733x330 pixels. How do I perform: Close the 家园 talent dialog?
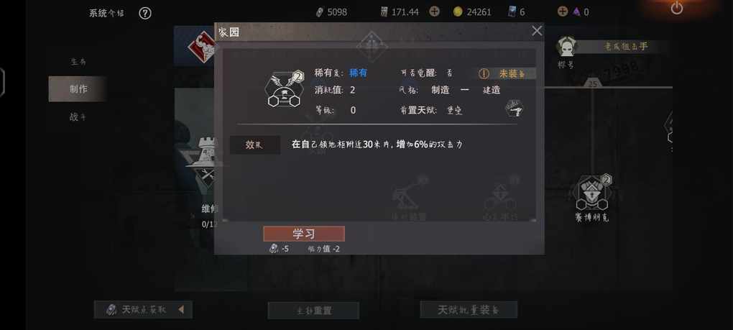(537, 31)
